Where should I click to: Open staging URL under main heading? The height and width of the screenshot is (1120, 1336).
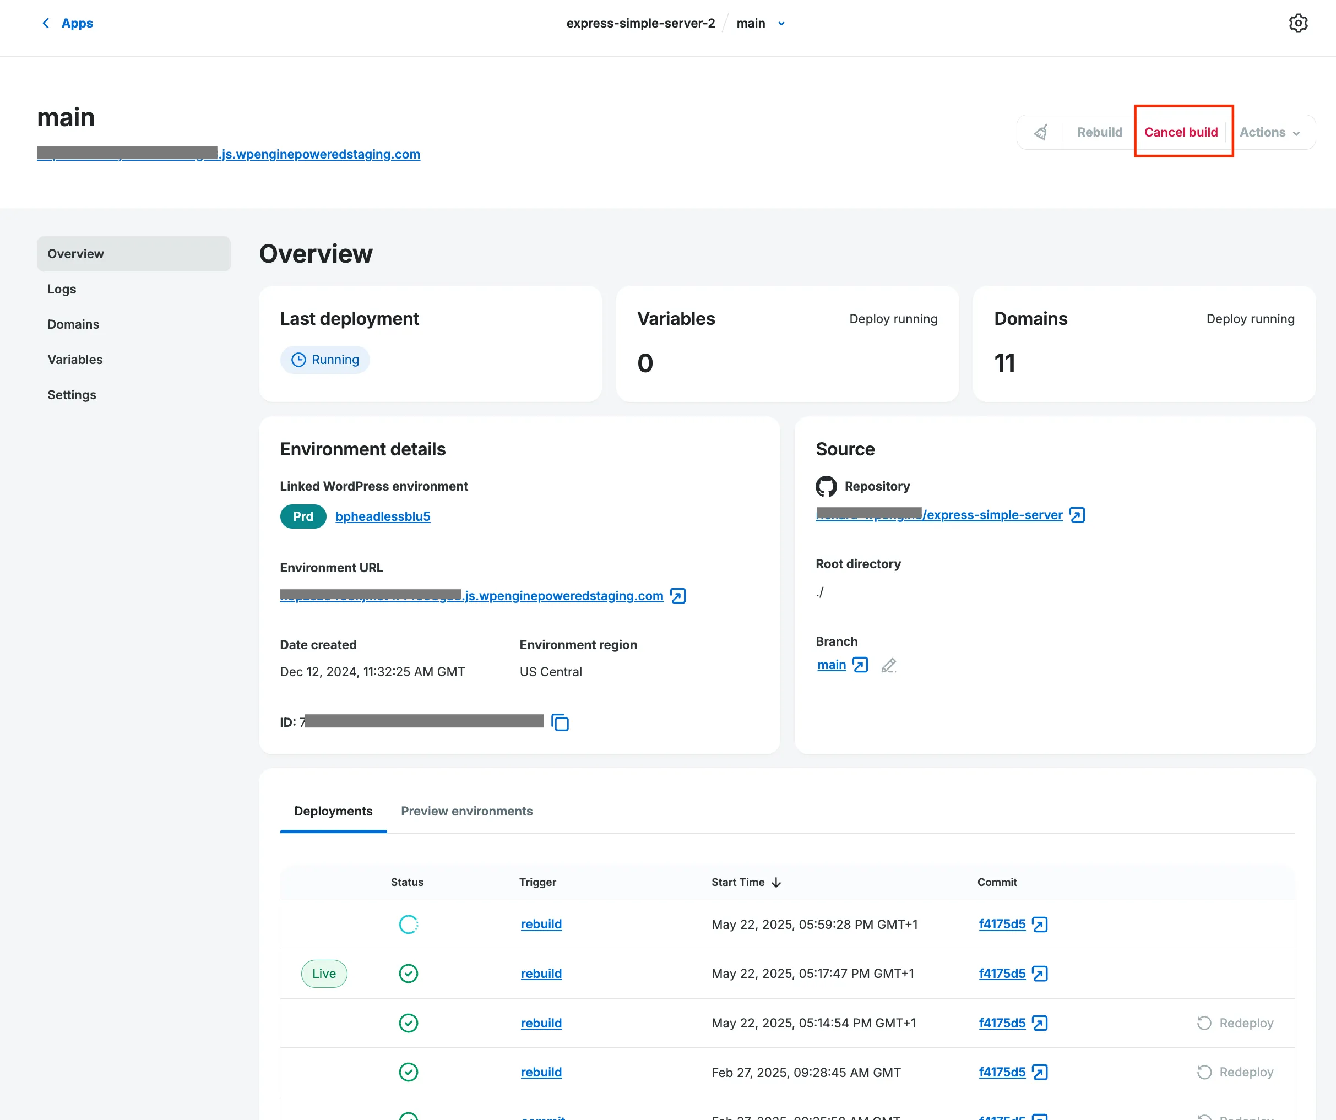pos(229,154)
